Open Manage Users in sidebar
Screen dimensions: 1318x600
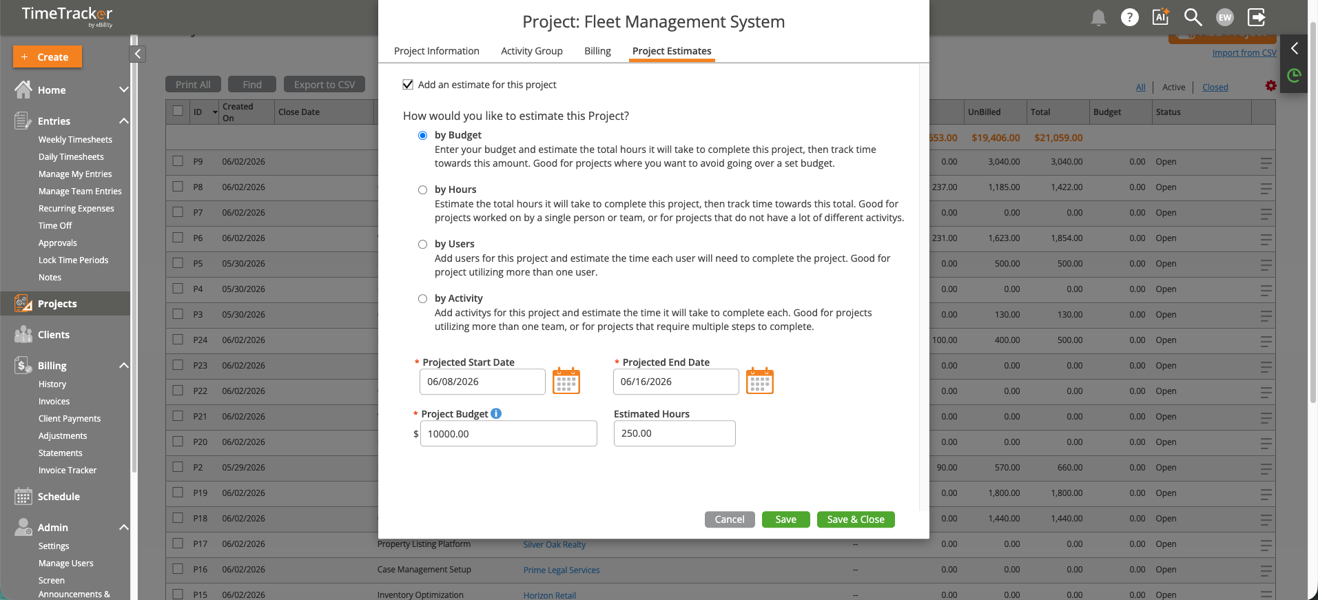(x=66, y=563)
